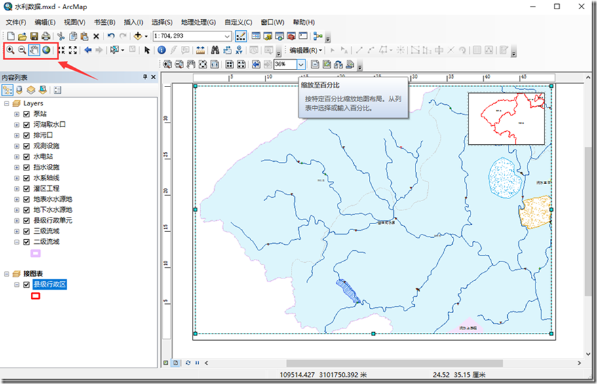Open the 视图(V) menu
Screen dimensions: 597x384
74,22
